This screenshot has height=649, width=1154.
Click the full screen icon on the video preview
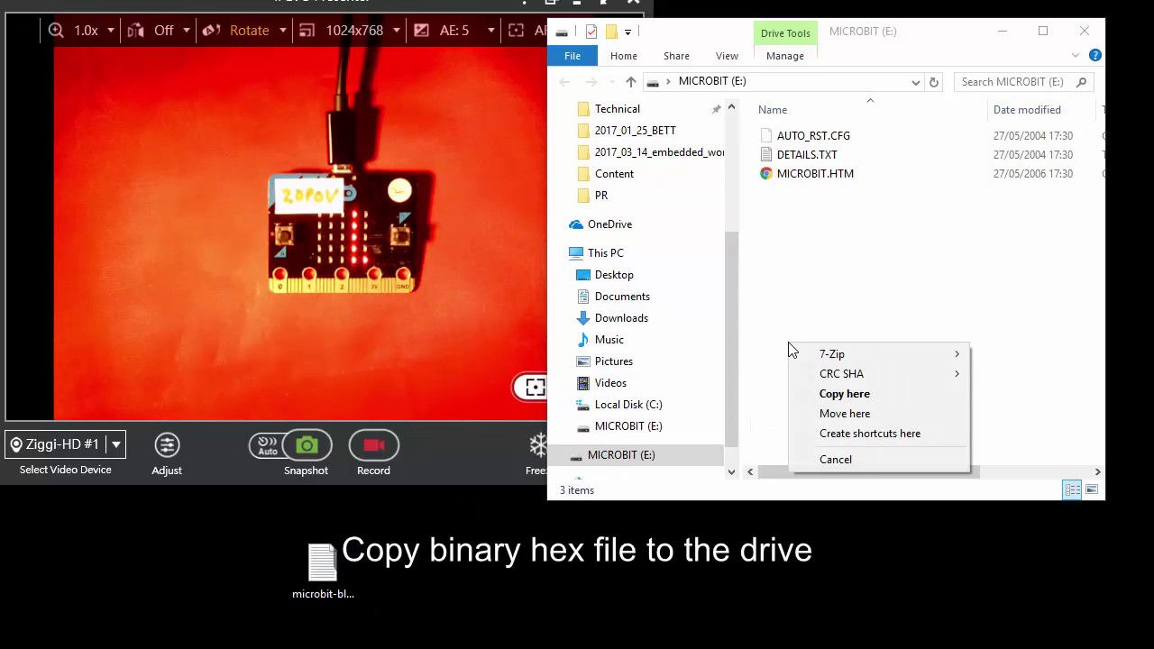tap(534, 388)
